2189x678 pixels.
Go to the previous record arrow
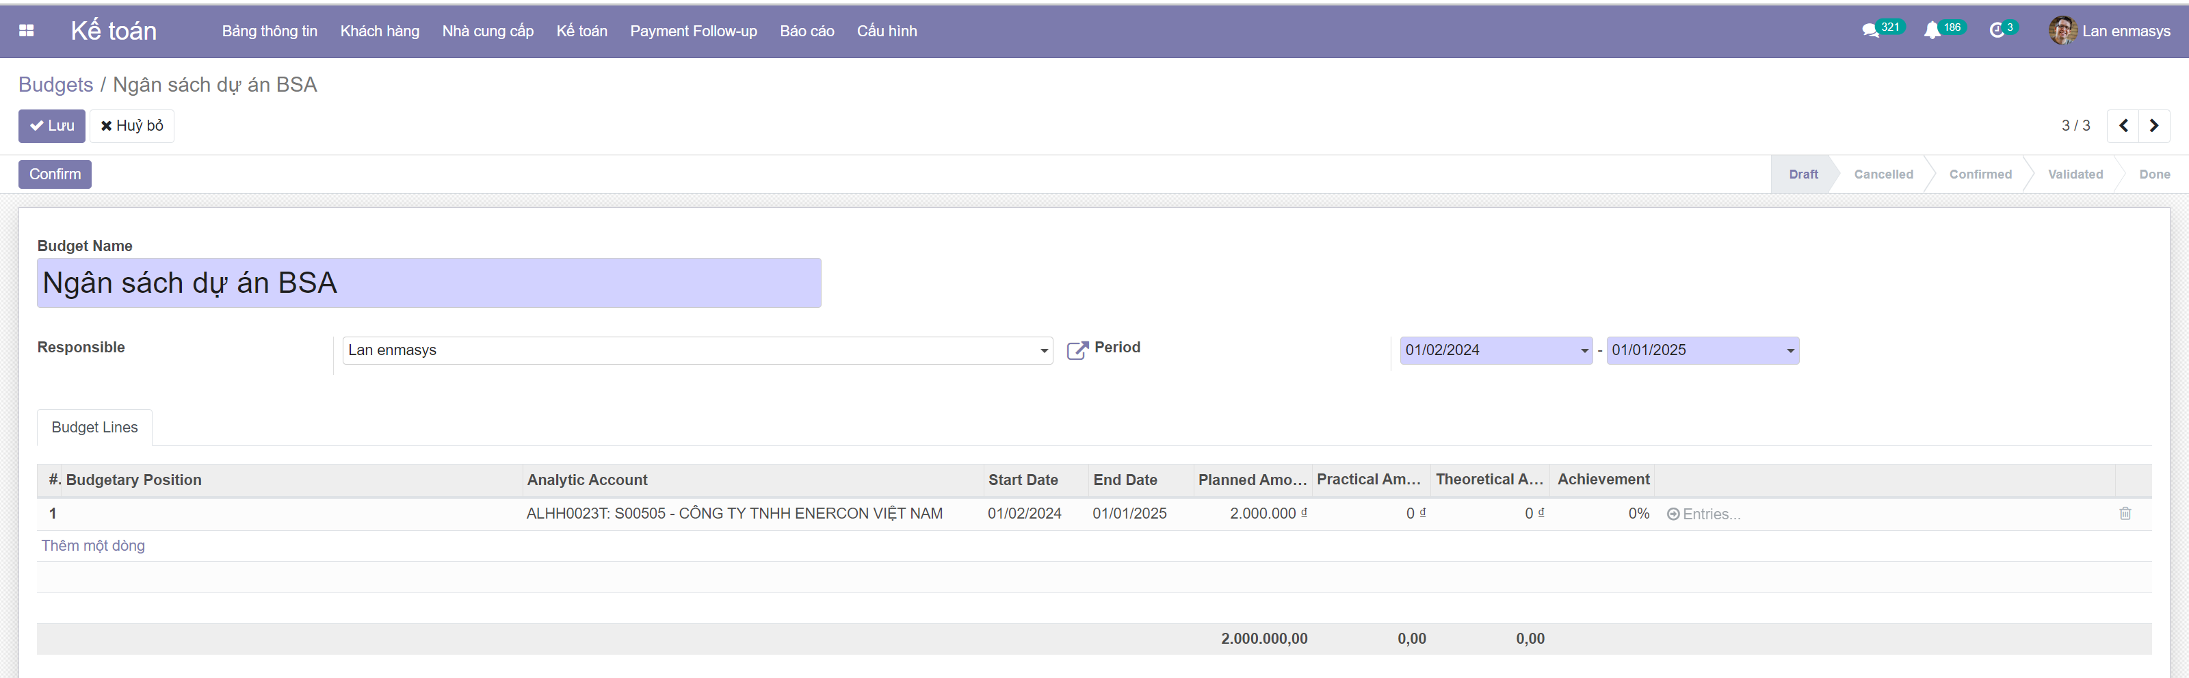pos(2123,126)
